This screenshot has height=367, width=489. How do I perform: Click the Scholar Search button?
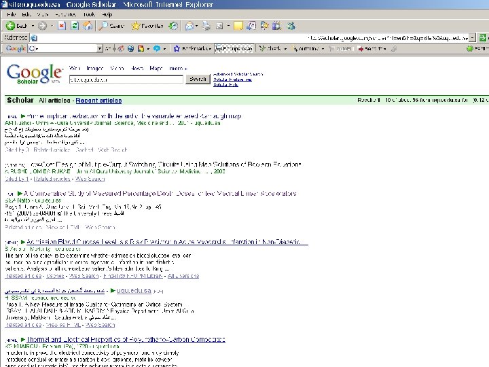point(198,80)
